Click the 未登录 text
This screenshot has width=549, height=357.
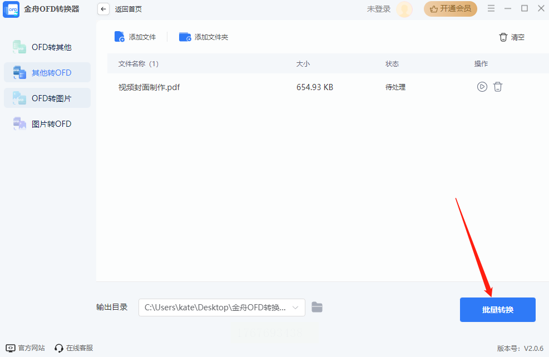point(378,9)
